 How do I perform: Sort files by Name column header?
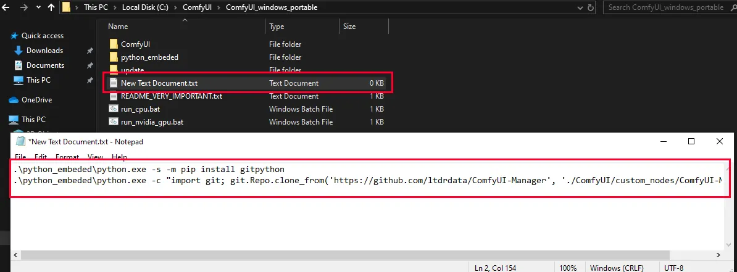click(x=117, y=27)
